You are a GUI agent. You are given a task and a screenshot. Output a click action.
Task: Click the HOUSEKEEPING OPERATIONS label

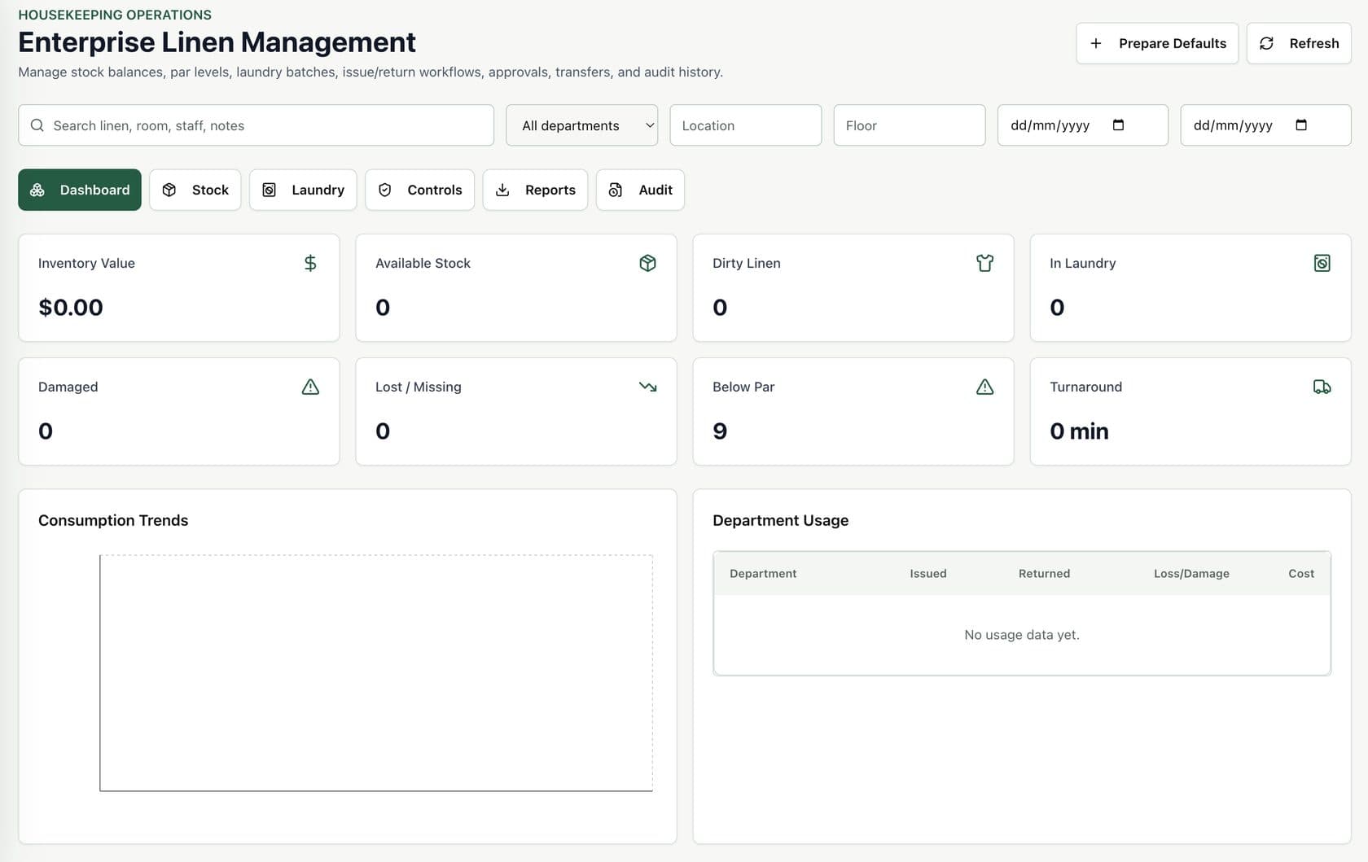click(x=115, y=15)
